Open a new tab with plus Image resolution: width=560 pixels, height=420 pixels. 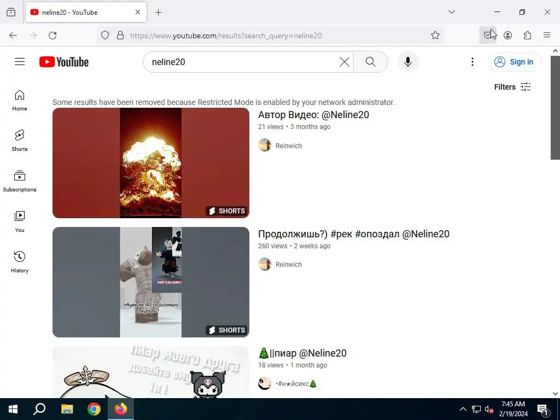[158, 13]
